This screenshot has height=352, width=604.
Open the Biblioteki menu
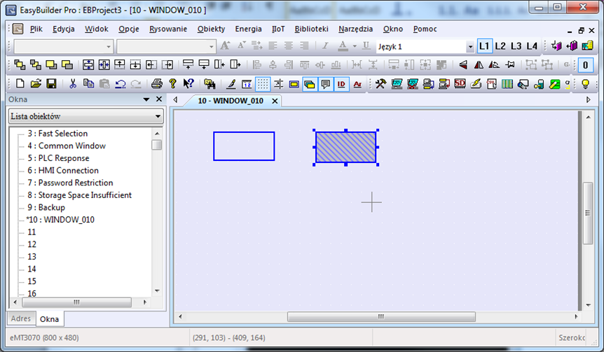click(311, 29)
